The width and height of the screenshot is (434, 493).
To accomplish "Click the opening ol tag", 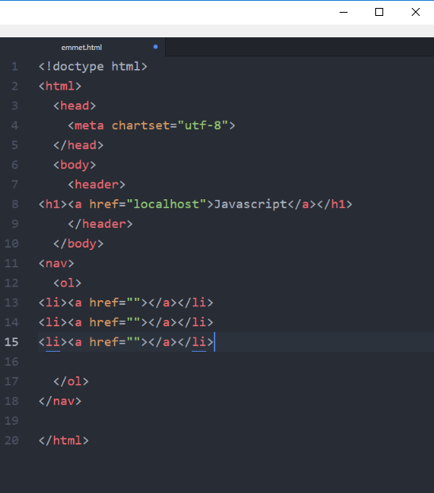I will 67,283.
